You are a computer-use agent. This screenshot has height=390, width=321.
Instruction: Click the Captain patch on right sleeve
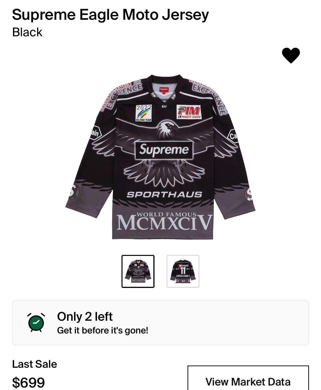pos(232,136)
